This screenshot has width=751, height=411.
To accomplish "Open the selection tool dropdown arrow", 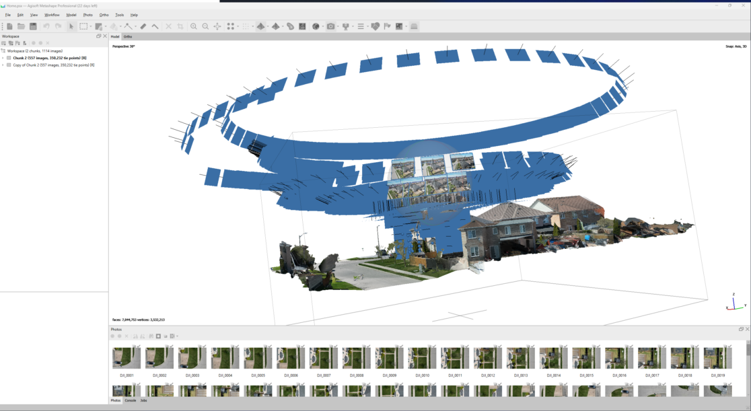I will [90, 26].
